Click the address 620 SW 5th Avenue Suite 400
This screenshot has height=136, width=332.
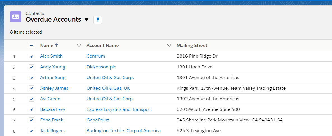208,109
